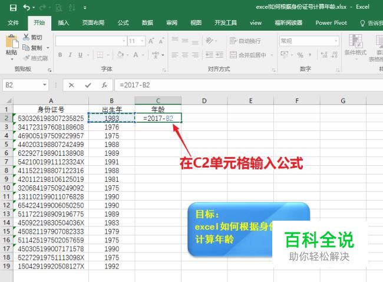
Task: Align text right in cell
Action: (x=195, y=55)
